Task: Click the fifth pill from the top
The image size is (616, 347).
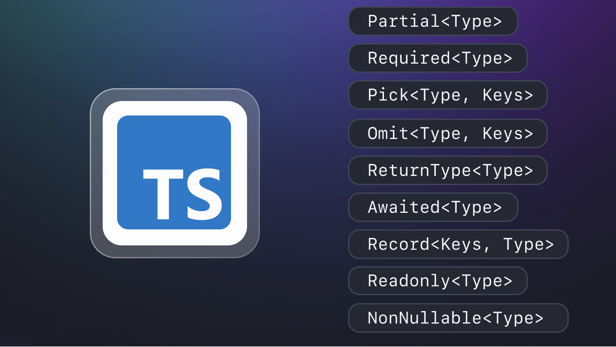Action: coord(448,170)
